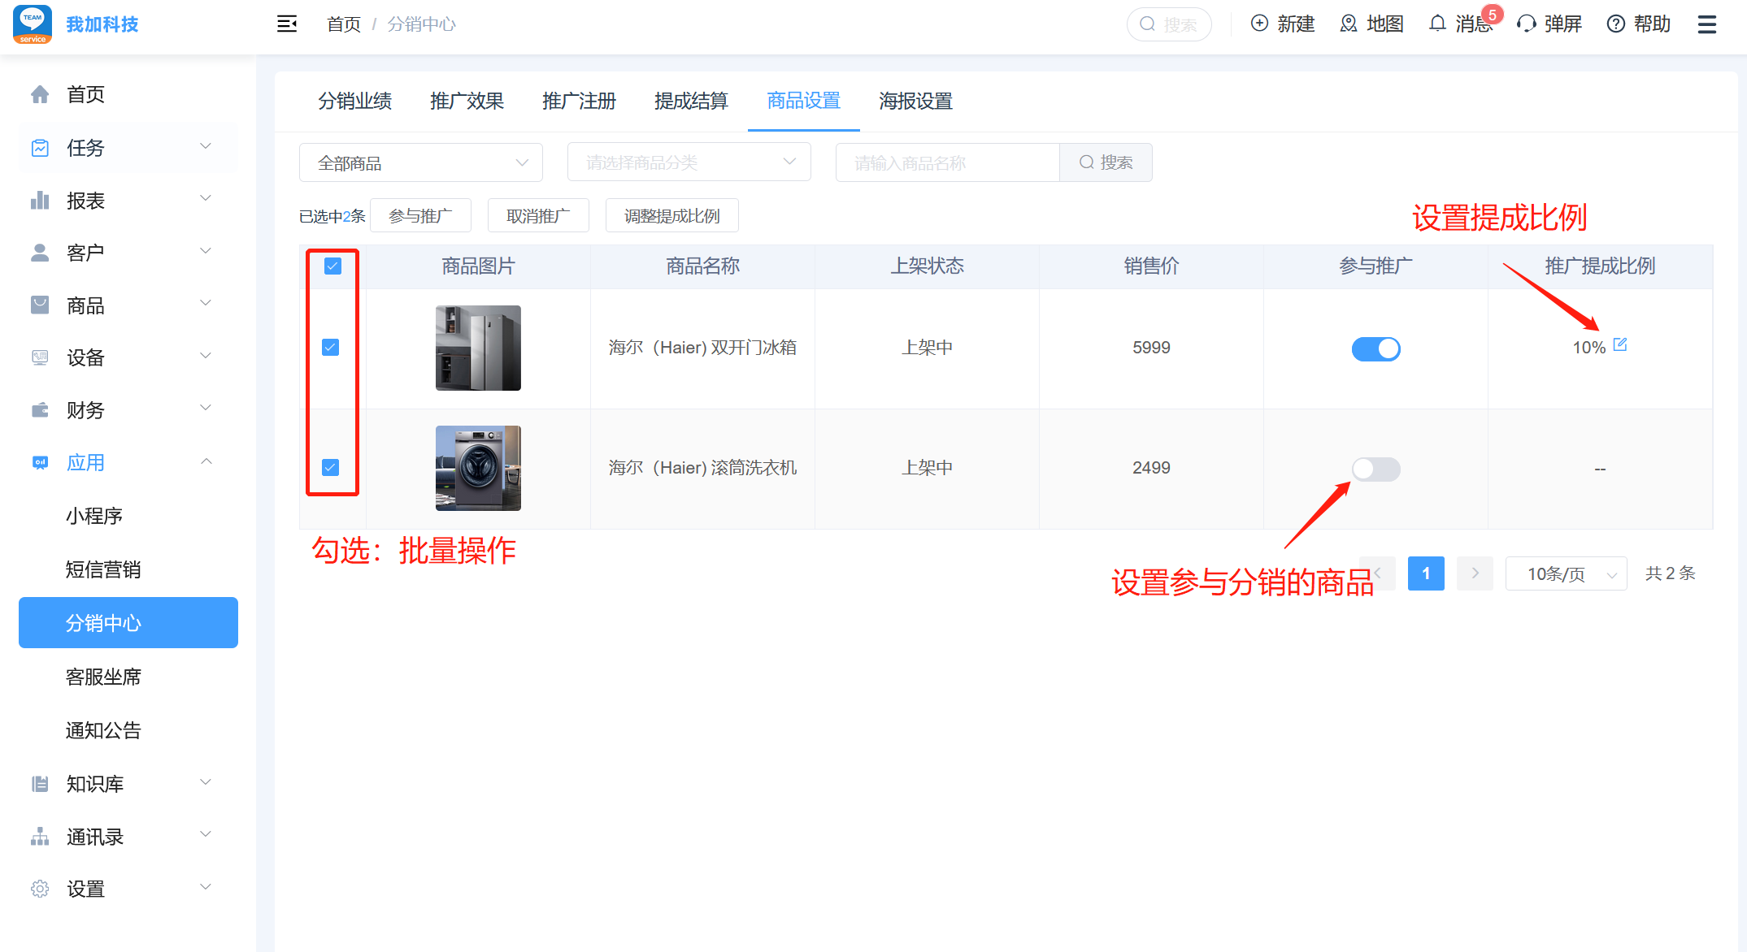Disable promotion toggle for Haier refrigerator
The height and width of the screenshot is (952, 1747).
coord(1375,348)
